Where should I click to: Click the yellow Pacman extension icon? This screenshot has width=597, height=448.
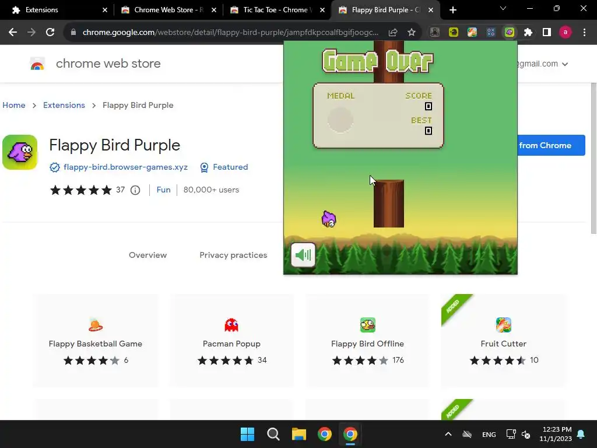coord(454,33)
